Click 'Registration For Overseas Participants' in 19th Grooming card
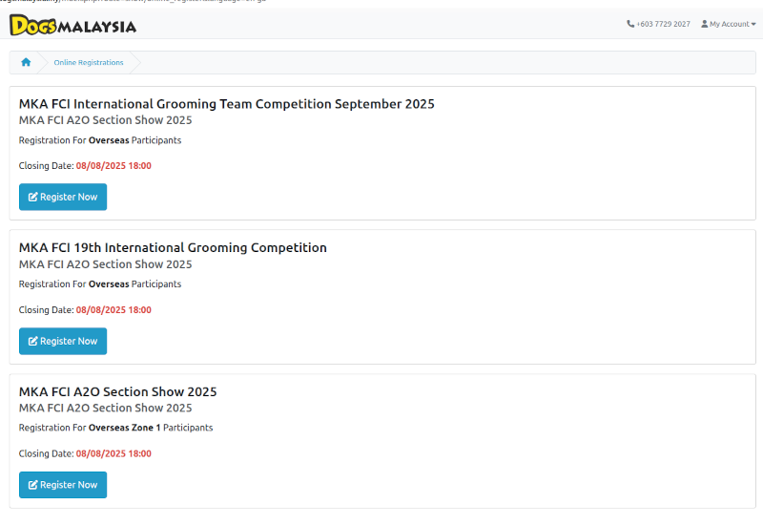Image resolution: width=763 pixels, height=525 pixels. pyautogui.click(x=100, y=283)
